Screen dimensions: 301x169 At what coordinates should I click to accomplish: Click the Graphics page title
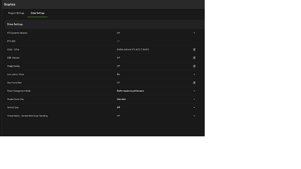pos(10,4)
